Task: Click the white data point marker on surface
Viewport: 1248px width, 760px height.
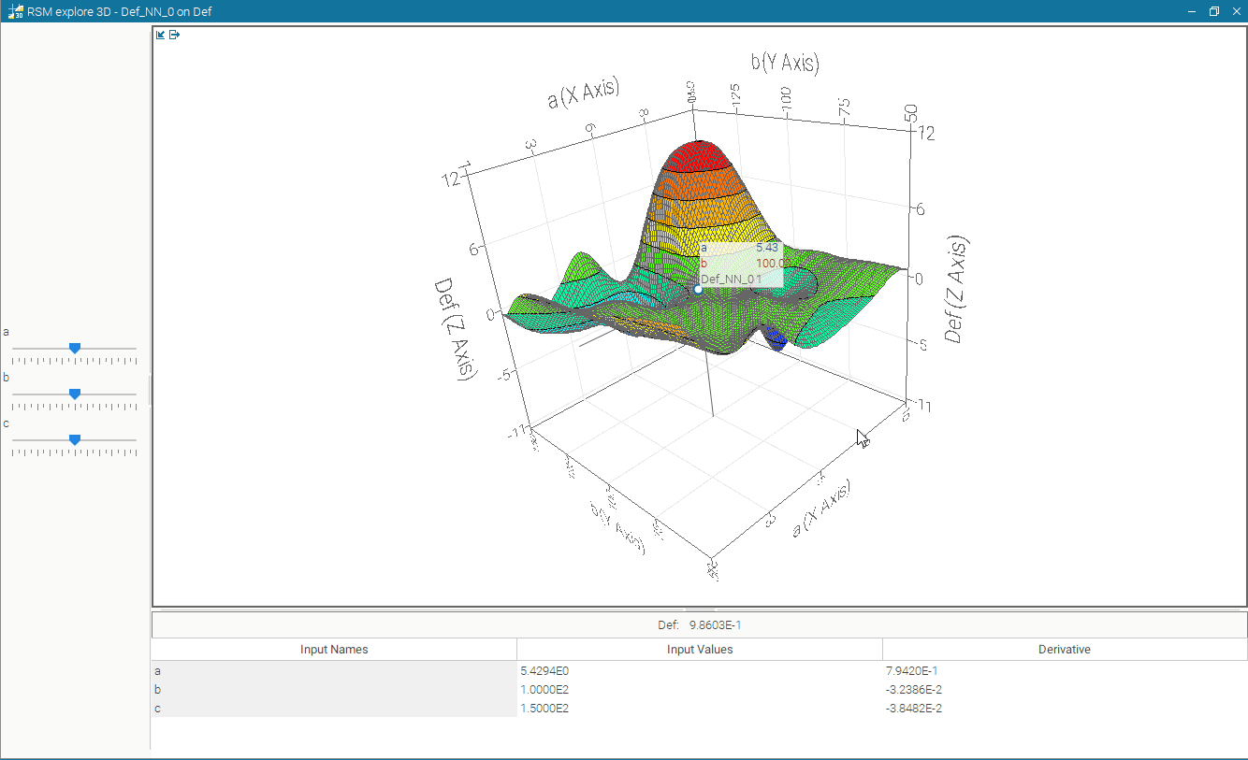Action: pyautogui.click(x=698, y=290)
